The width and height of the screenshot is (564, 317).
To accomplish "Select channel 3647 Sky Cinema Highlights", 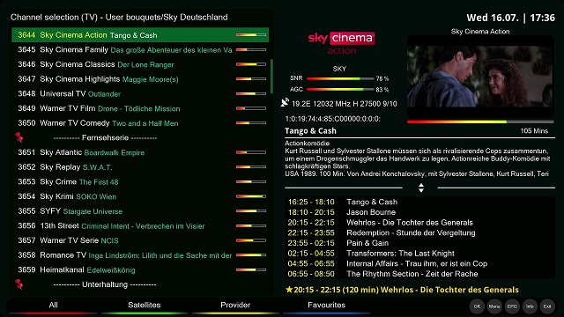I will point(140,79).
